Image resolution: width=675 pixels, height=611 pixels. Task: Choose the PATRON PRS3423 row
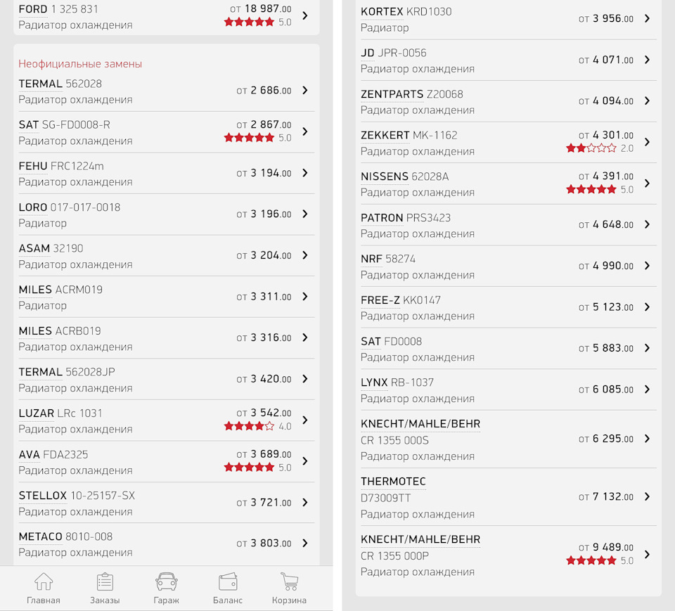point(508,225)
